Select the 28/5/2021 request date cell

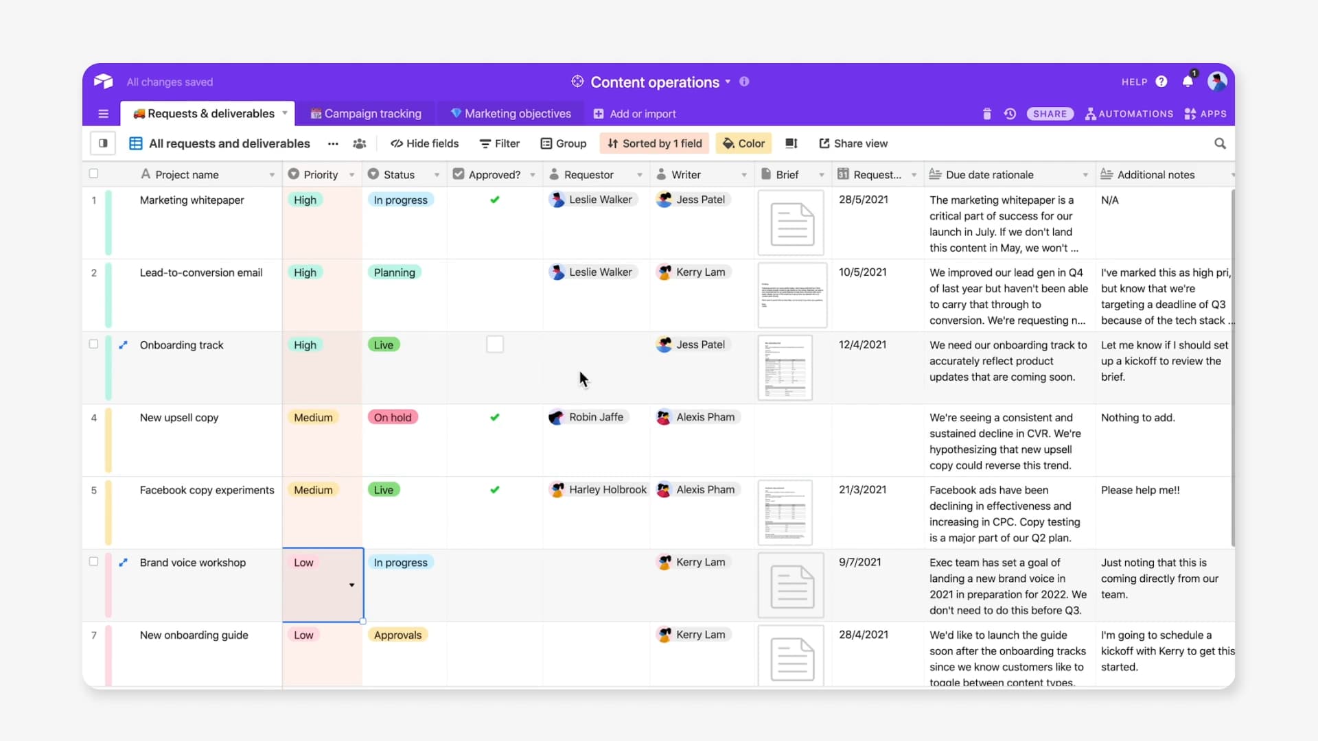pyautogui.click(x=878, y=222)
